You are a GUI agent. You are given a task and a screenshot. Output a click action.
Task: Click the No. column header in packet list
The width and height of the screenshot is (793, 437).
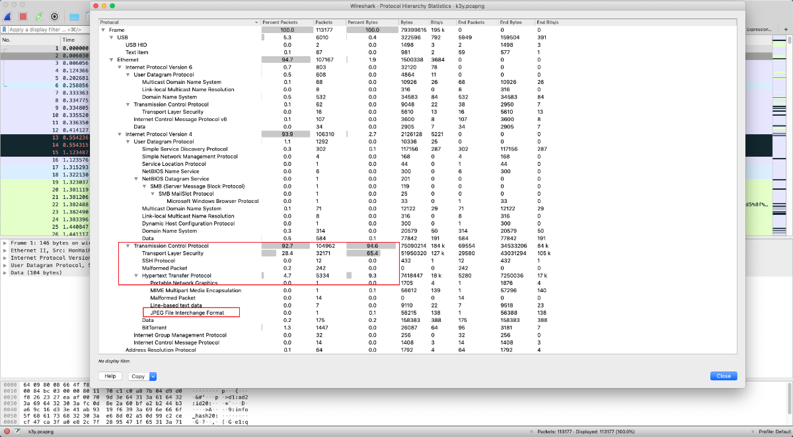pyautogui.click(x=30, y=40)
